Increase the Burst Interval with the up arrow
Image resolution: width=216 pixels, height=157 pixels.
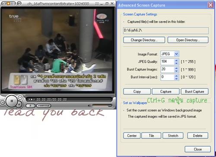coord(176,76)
